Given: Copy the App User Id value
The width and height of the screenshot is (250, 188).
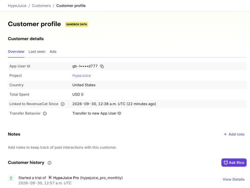Looking at the screenshot, I should point(102,66).
